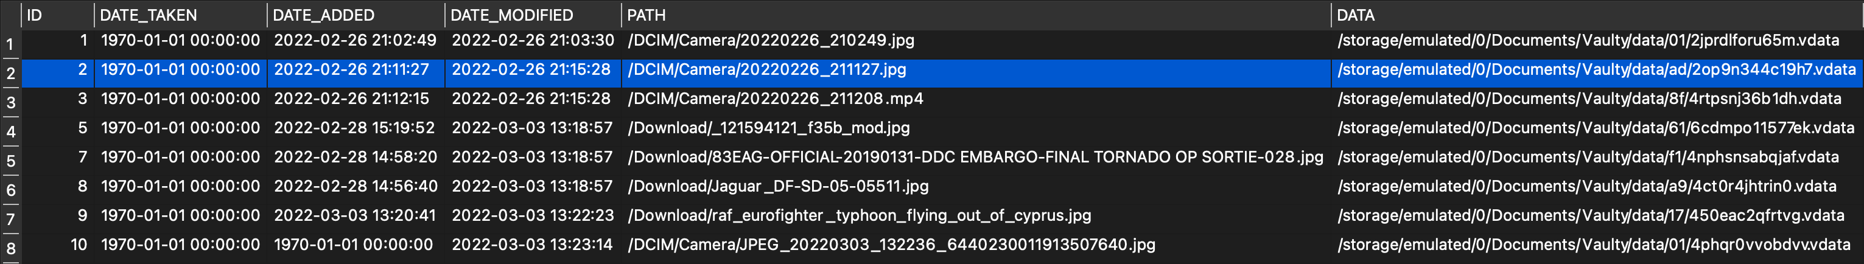The width and height of the screenshot is (1864, 264).
Task: Click the Jaguar_DF-SD-05-05511.jpg path cell
Action: point(779,187)
